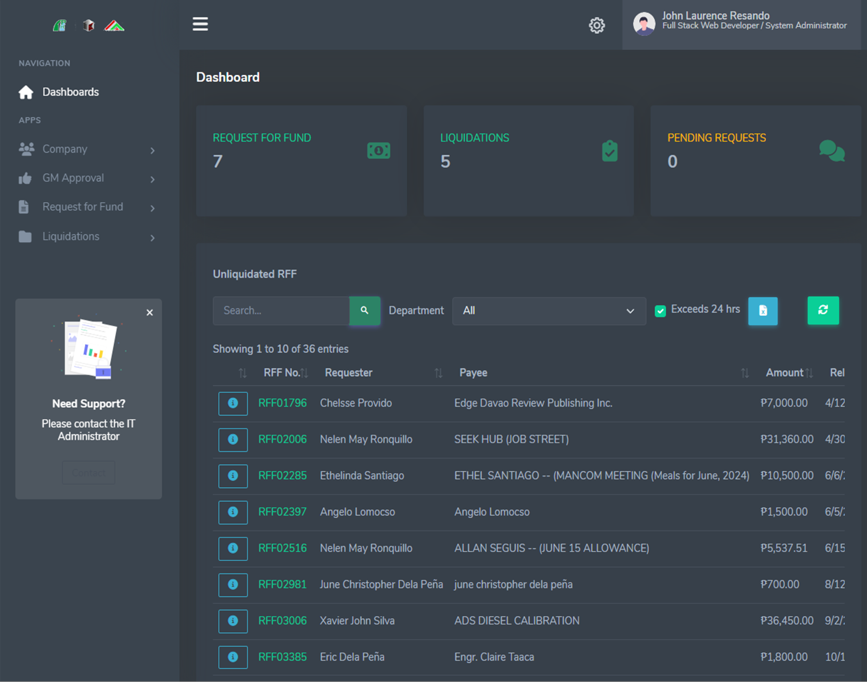Open the Department dropdown set to All
Screen dimensions: 867x682
(x=548, y=311)
